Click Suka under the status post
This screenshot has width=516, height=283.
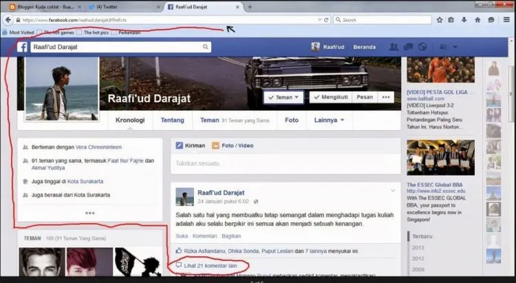click(182, 236)
